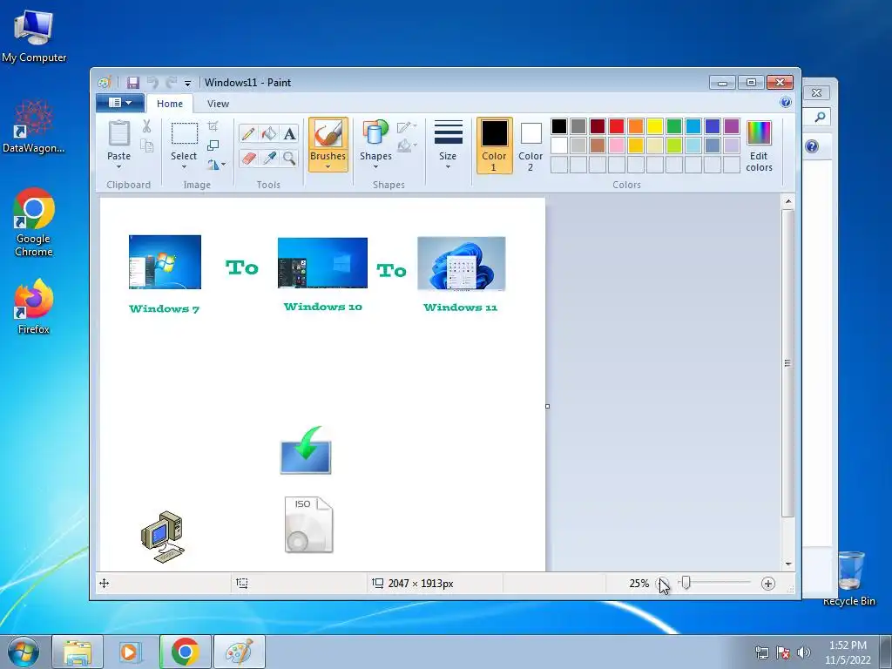Open the Firefox desktop shortcut
Image resolution: width=892 pixels, height=669 pixels.
click(34, 306)
